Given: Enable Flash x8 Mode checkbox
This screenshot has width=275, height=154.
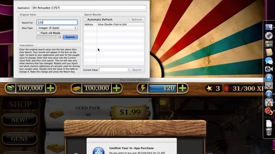Looking at the screenshot, I should click(x=38, y=33).
